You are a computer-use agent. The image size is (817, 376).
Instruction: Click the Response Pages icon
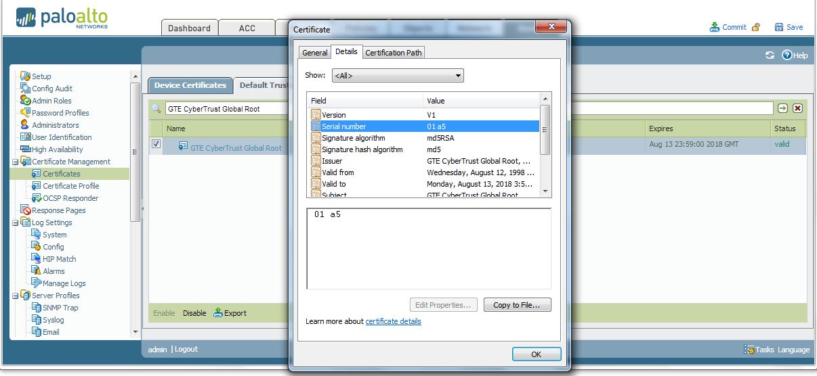[25, 210]
